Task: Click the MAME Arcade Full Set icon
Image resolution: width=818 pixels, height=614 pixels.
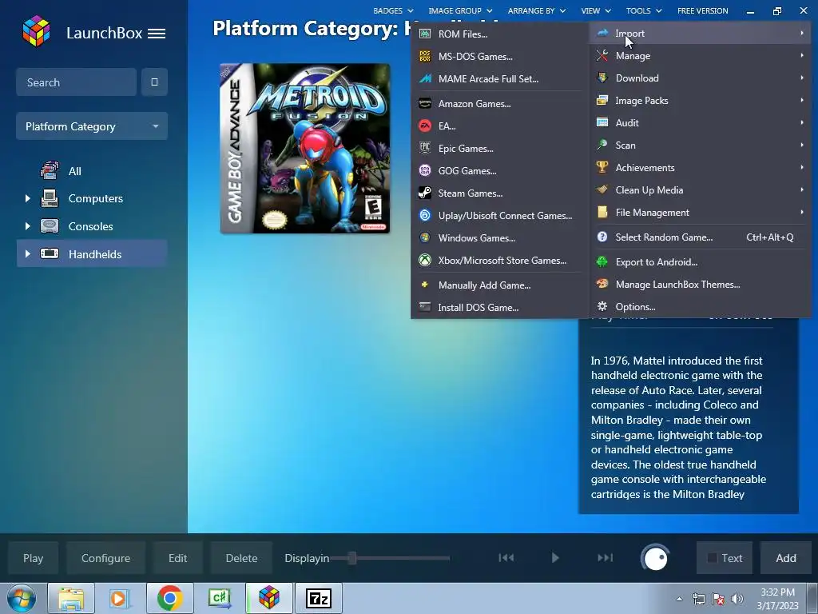Action: (425, 79)
